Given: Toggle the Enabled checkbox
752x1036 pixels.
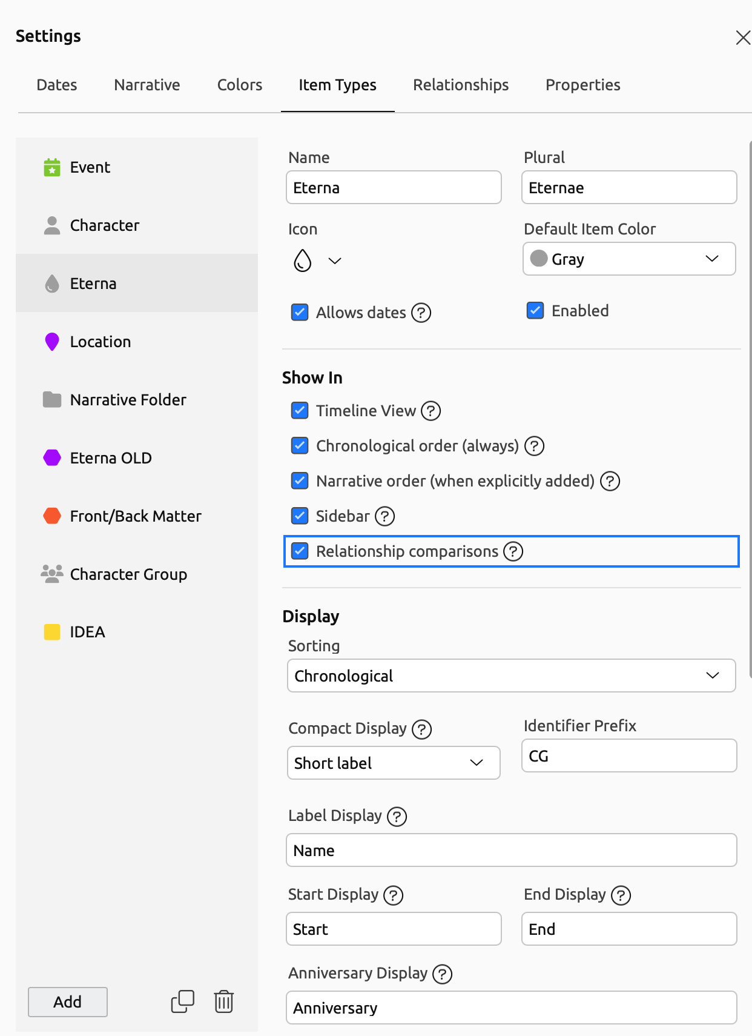Looking at the screenshot, I should (535, 311).
